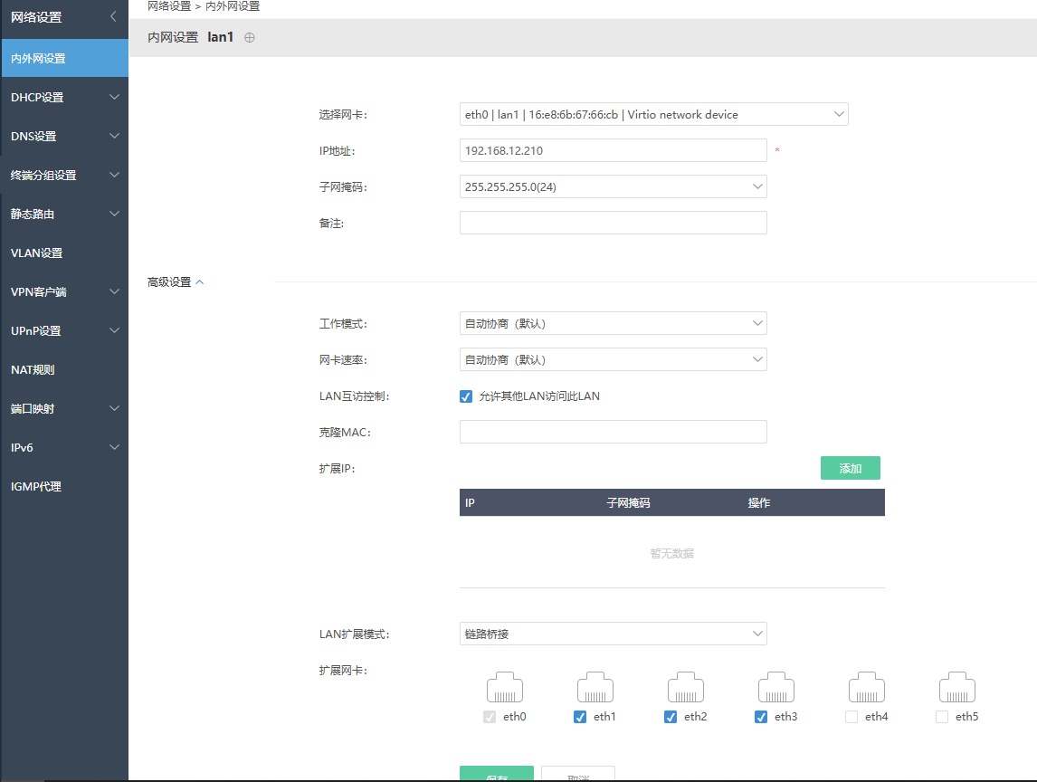This screenshot has height=782, width=1037.
Task: Open the 子网掩码 dropdown
Action: pos(613,187)
